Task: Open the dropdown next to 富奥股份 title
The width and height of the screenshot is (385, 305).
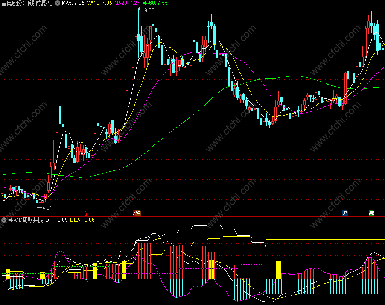Action: click(58, 3)
